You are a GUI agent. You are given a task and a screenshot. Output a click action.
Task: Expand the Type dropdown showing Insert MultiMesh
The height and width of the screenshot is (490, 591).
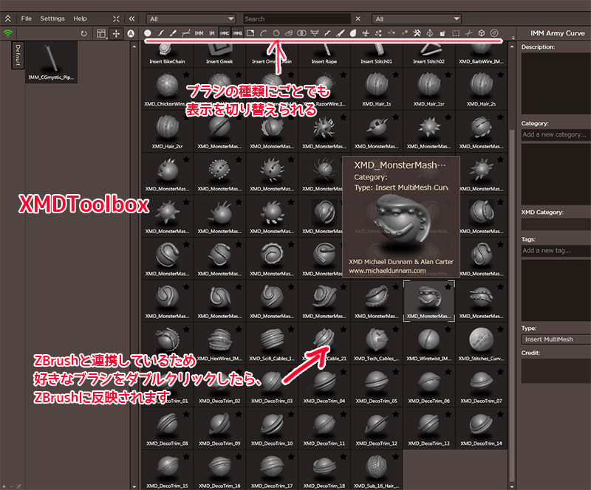pyautogui.click(x=555, y=339)
